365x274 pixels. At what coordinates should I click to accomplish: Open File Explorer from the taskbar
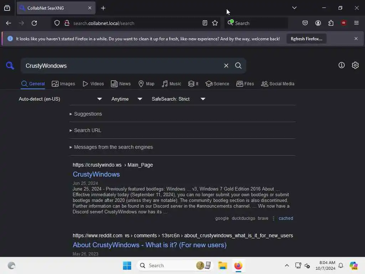[x=222, y=265]
